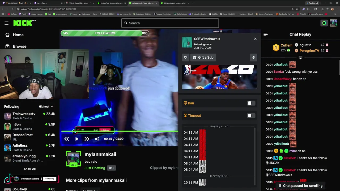Image resolution: width=340 pixels, height=191 pixels.
Task: Click Bandz username in chat
Action: [x=278, y=72]
